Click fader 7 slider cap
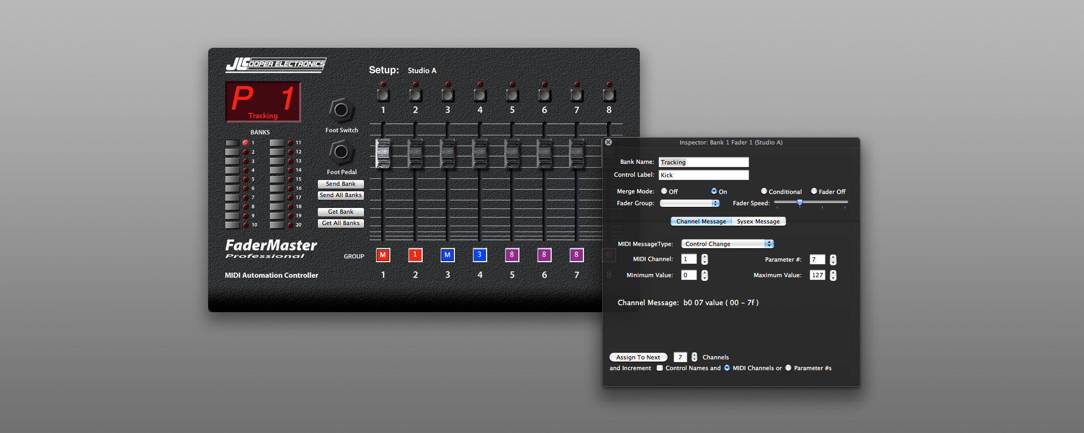Image resolution: width=1084 pixels, height=433 pixels. click(576, 153)
